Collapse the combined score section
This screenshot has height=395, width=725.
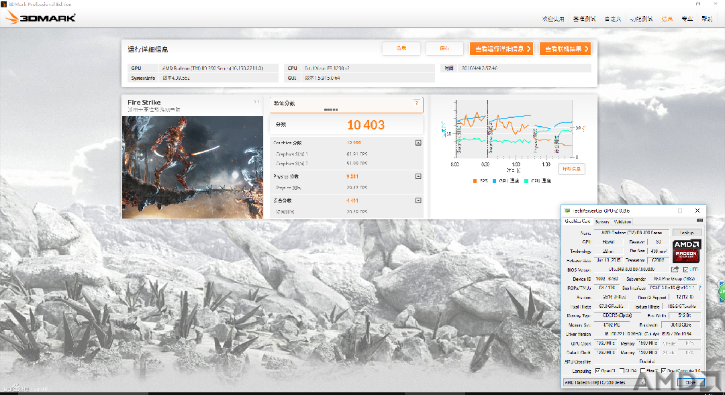pyautogui.click(x=418, y=201)
